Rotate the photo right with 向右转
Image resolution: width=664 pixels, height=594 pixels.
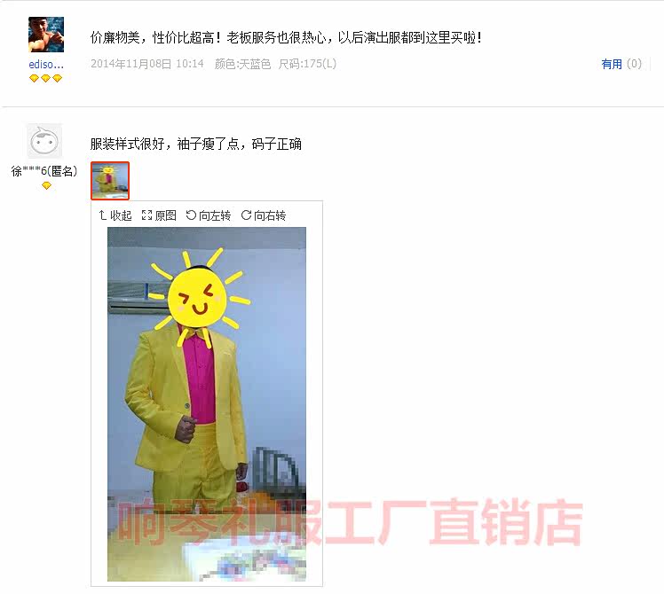264,215
